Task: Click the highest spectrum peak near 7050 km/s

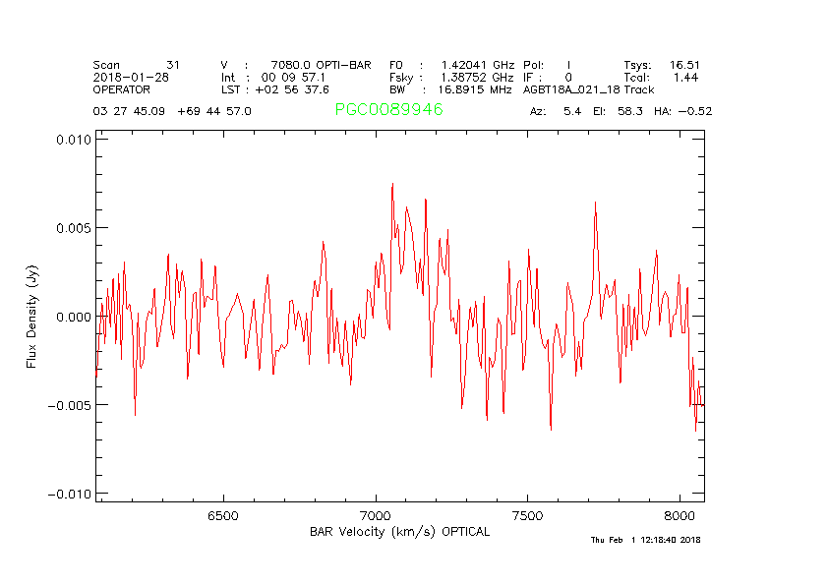Action: pos(392,185)
